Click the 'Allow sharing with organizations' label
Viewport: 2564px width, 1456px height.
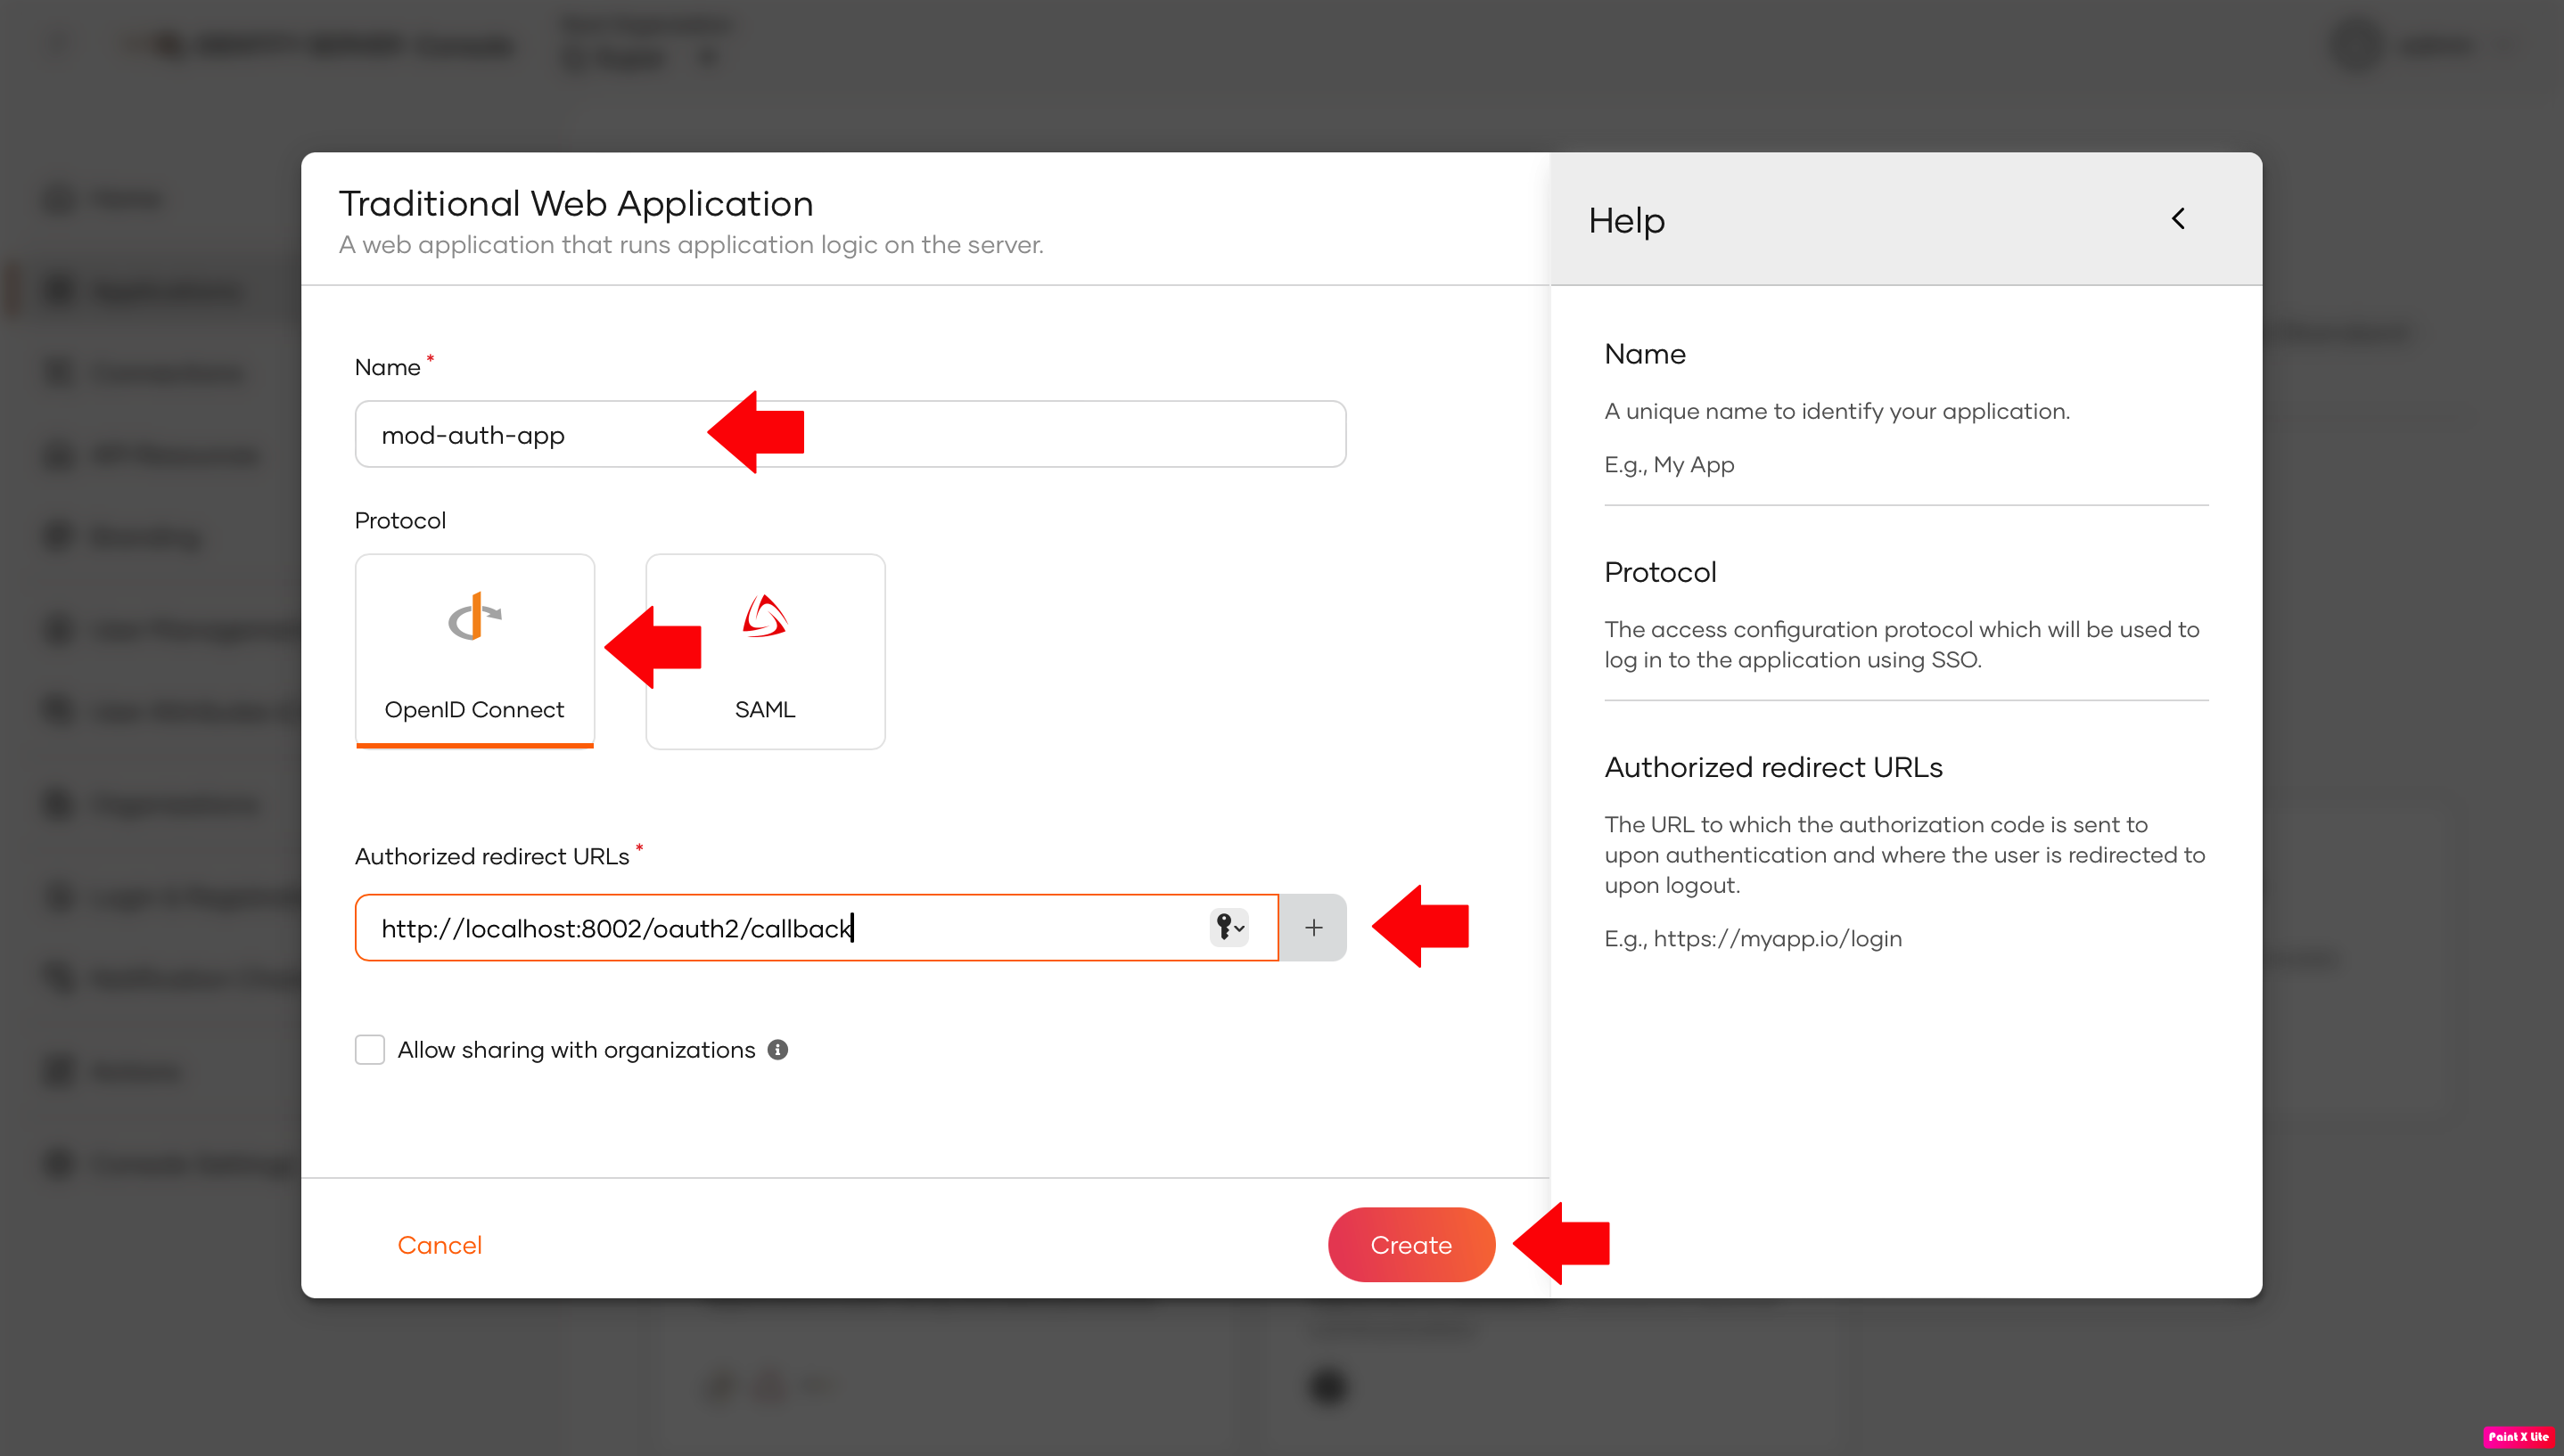[x=575, y=1049]
